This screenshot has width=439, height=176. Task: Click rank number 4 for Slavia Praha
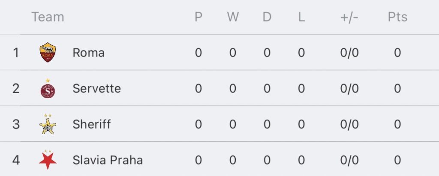(x=16, y=160)
